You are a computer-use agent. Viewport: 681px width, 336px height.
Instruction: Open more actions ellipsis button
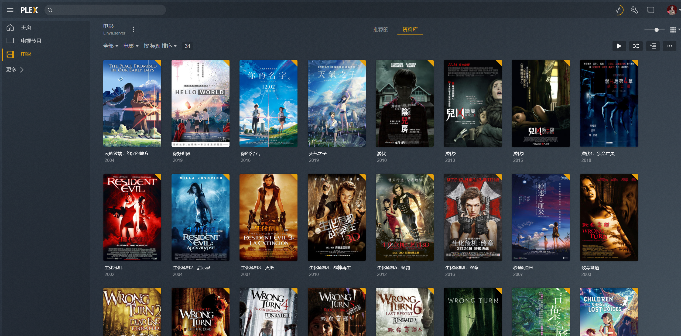click(x=670, y=46)
